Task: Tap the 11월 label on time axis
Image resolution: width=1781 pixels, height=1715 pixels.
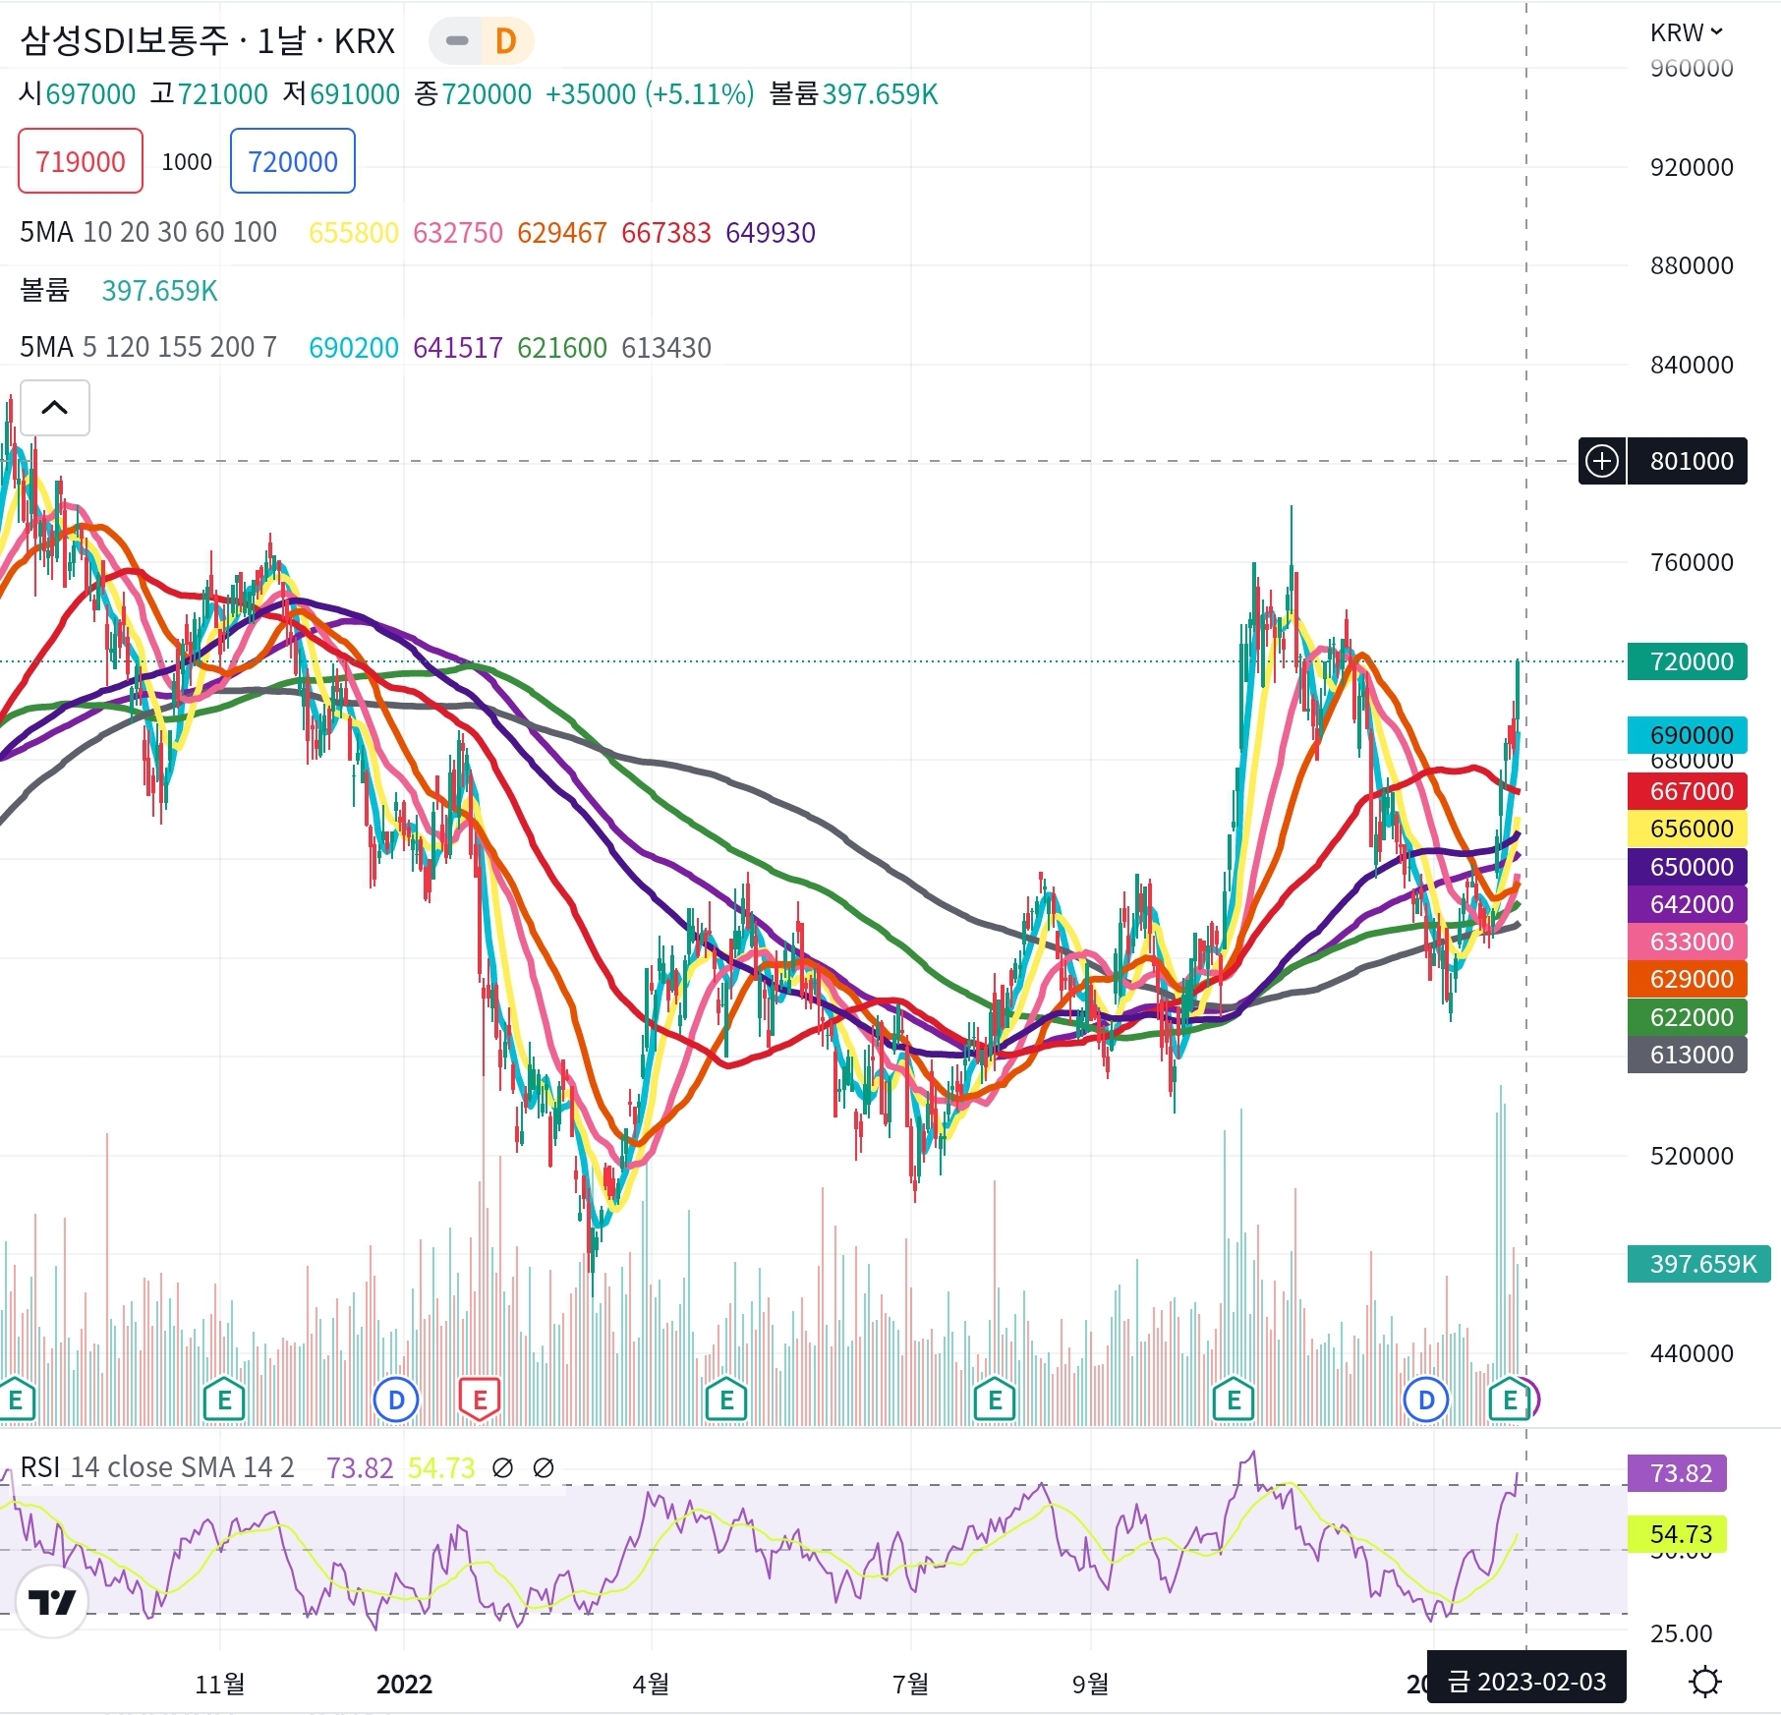Action: click(220, 1685)
